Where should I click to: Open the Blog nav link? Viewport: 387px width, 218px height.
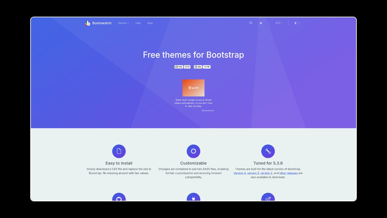click(x=150, y=23)
